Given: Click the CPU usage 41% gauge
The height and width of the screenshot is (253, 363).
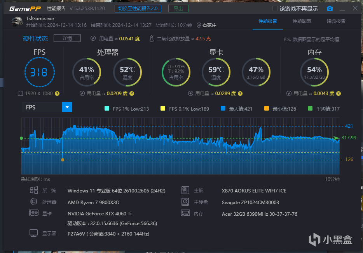Looking at the screenshot, I should coord(87,72).
